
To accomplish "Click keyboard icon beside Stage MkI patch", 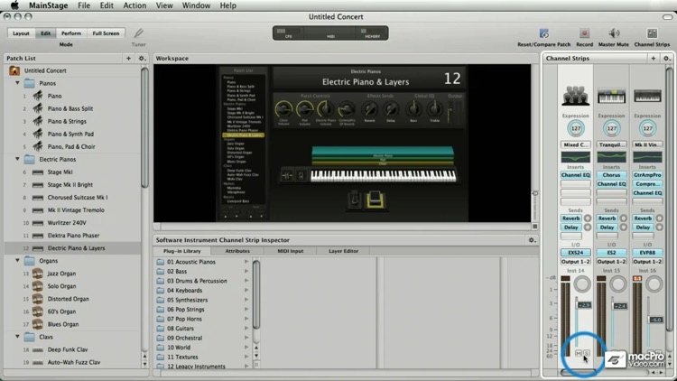I will (38, 172).
